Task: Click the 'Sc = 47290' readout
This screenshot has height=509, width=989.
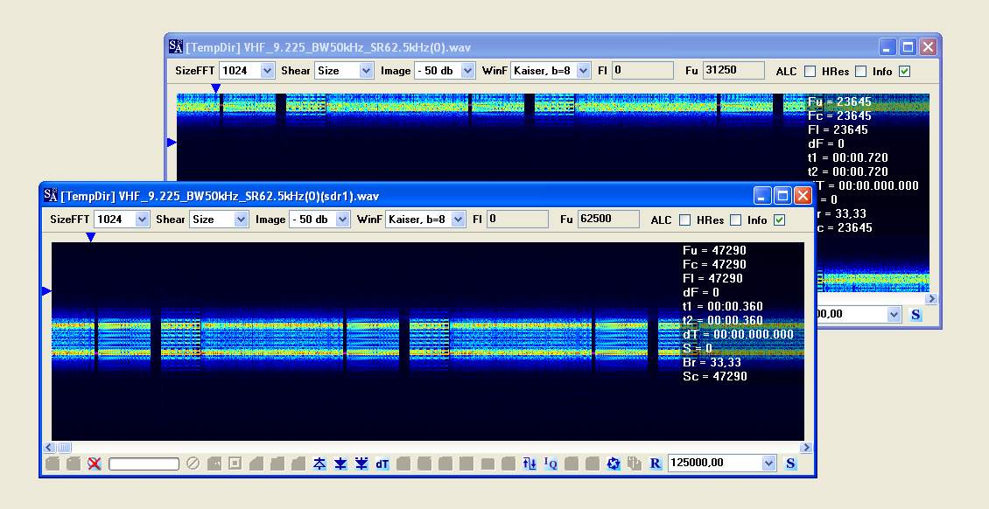Action: click(715, 377)
